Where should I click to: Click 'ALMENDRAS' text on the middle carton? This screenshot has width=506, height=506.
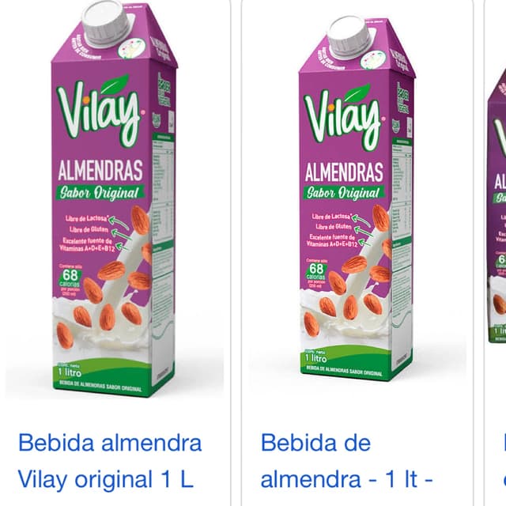click(344, 172)
